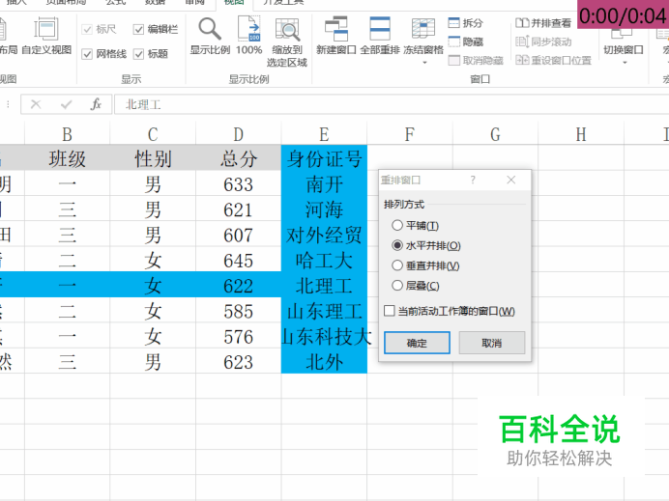Click the 切换窗口 switch windows icon
The width and height of the screenshot is (669, 501).
point(623,34)
